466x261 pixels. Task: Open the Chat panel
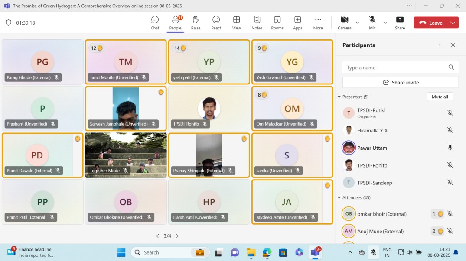point(155,23)
